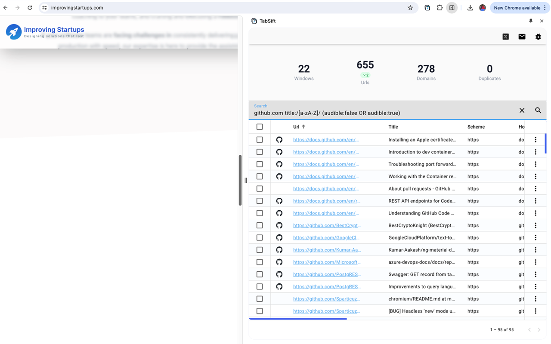Open row menu for Swagger: GET record row
This screenshot has width=551, height=344.
(x=536, y=274)
